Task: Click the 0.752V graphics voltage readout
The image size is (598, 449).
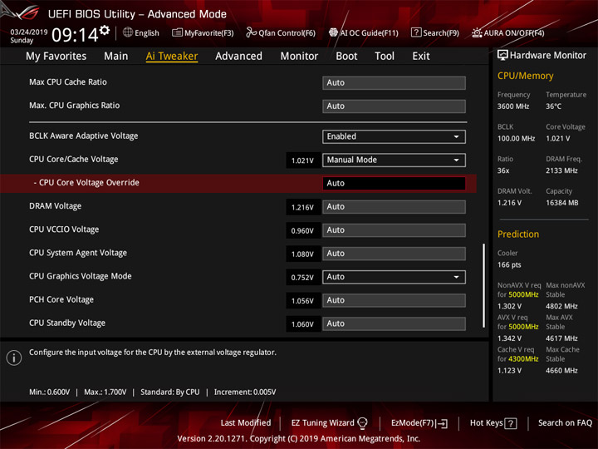Action: pyautogui.click(x=302, y=278)
